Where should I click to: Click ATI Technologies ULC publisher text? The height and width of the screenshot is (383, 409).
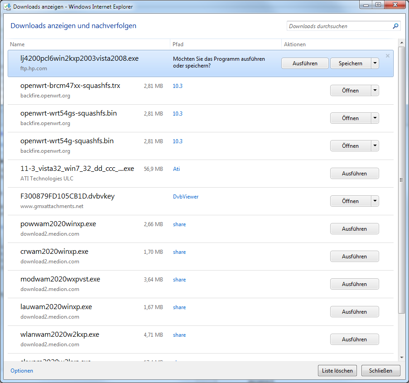click(x=47, y=179)
